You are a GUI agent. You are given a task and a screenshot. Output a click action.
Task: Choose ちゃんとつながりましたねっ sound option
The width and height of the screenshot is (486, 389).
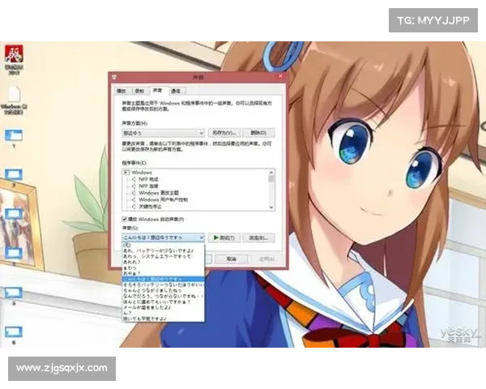[x=163, y=290]
